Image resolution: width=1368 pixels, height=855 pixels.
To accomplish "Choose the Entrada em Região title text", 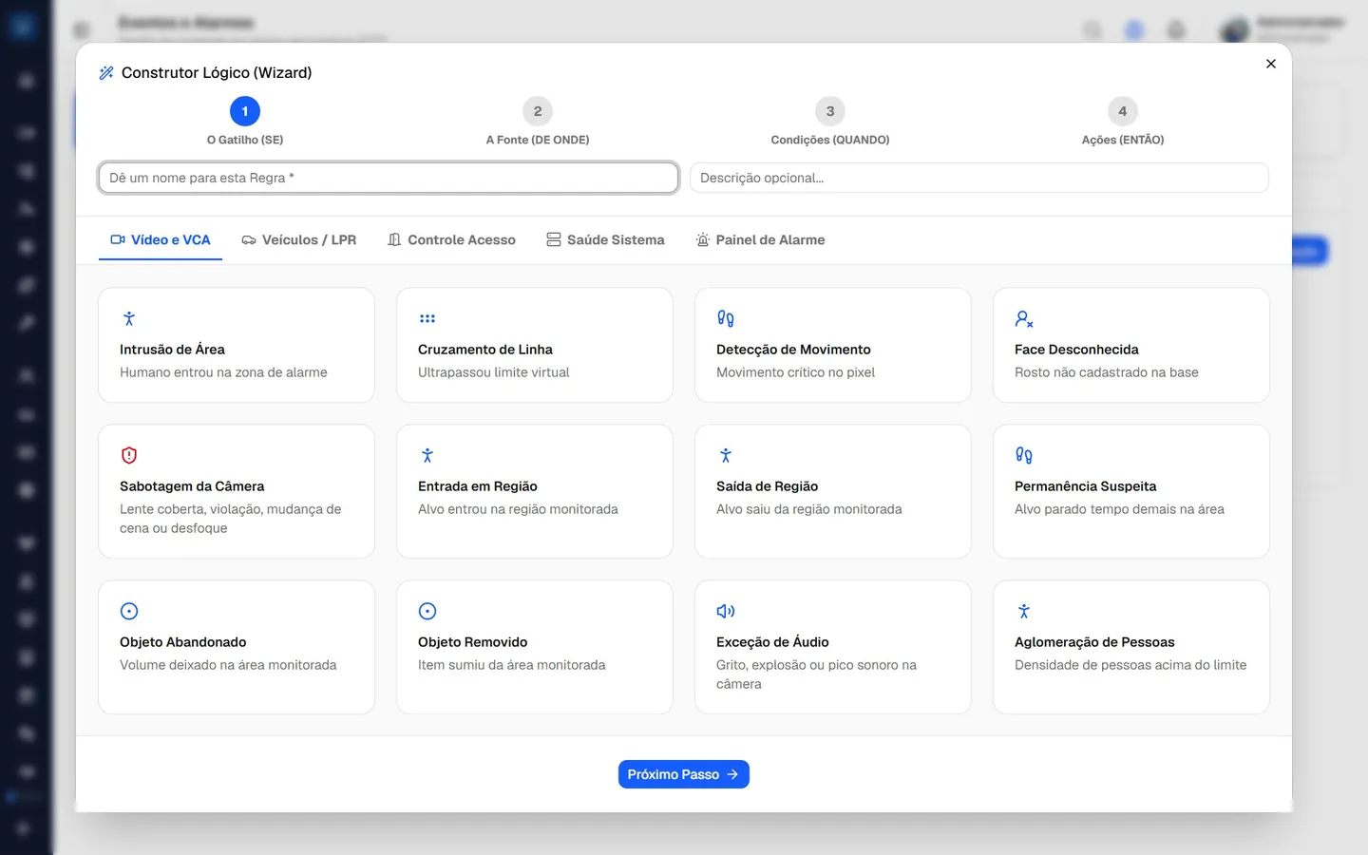I will click(478, 486).
